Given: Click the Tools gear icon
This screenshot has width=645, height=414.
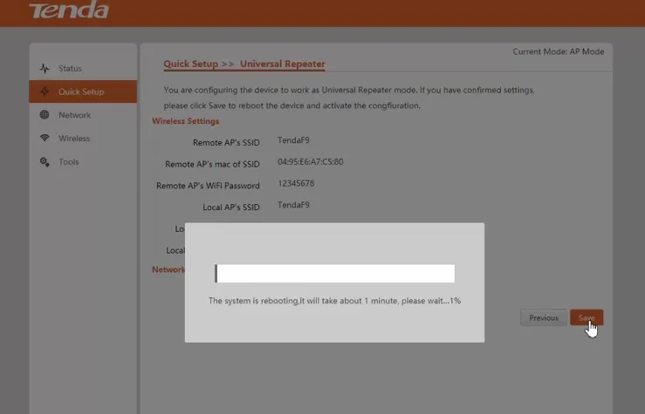Looking at the screenshot, I should tap(45, 162).
